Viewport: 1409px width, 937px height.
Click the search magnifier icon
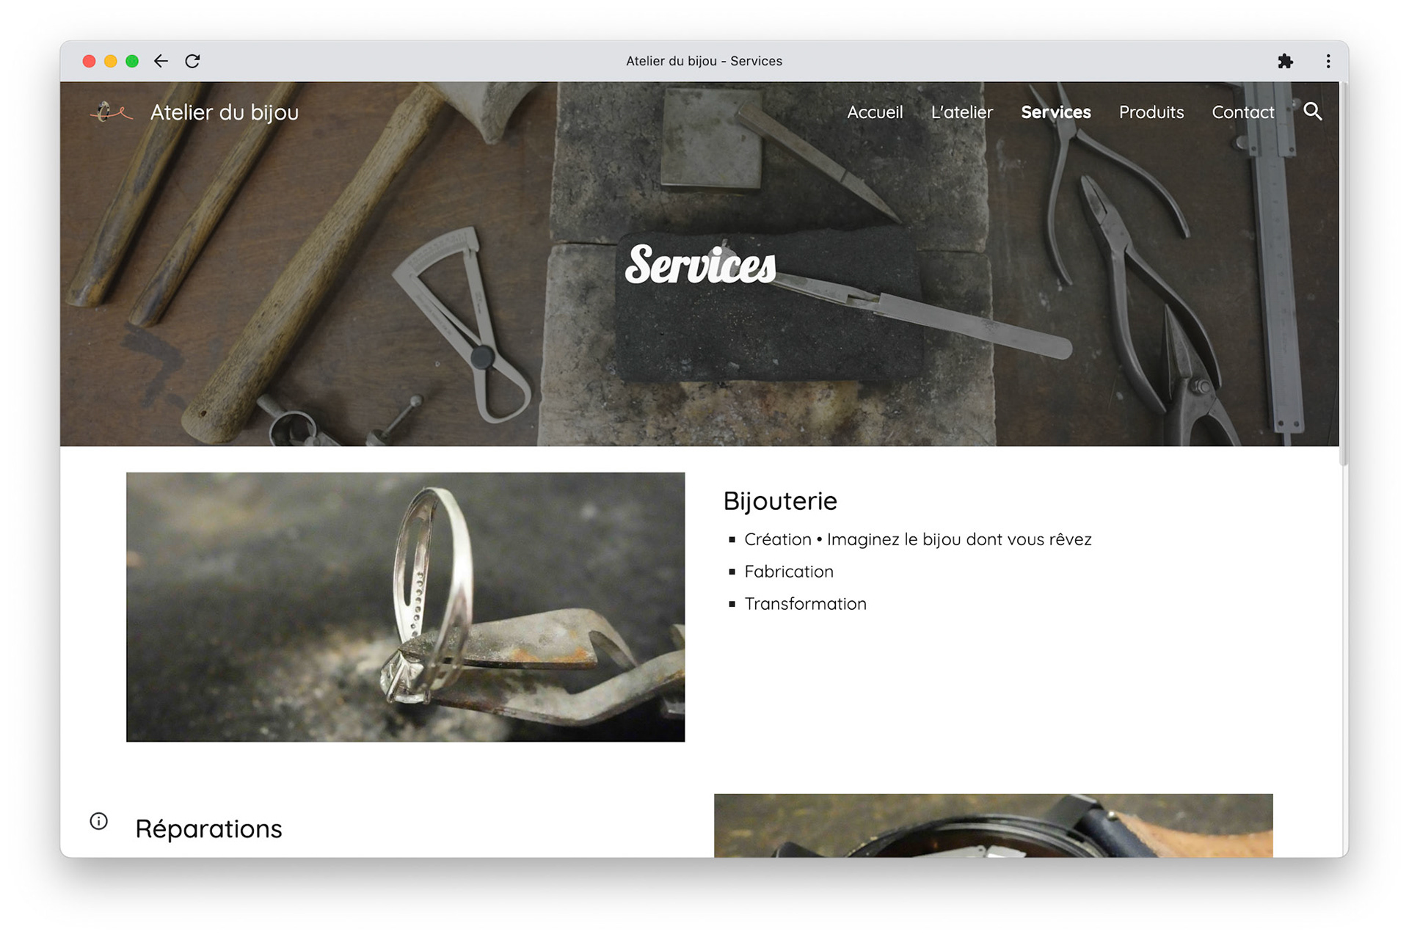click(x=1312, y=112)
